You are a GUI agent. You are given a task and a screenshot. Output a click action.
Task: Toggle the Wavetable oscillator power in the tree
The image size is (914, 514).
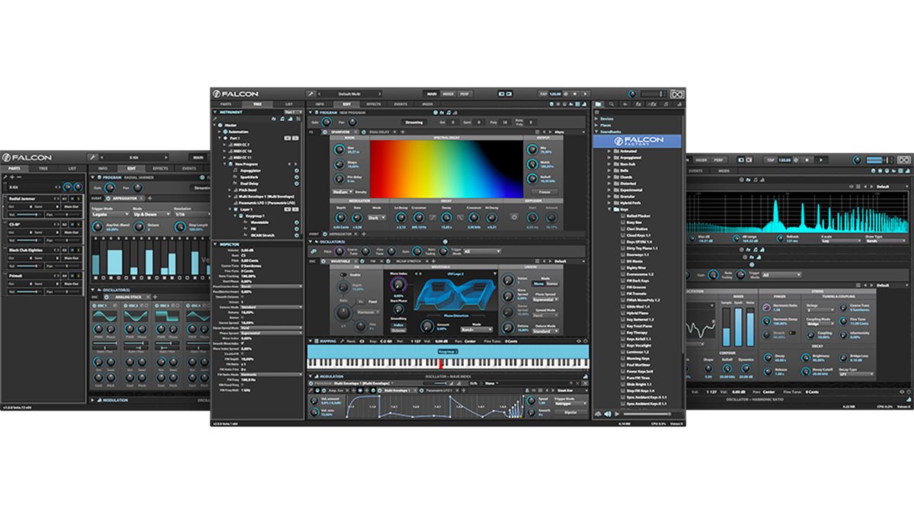pyautogui.click(x=296, y=223)
